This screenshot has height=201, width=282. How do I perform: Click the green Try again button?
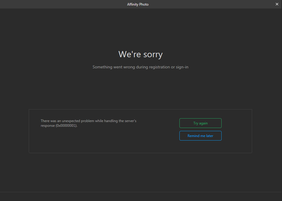200,123
